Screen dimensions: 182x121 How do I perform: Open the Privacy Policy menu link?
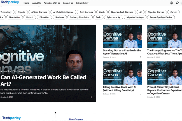(x=82, y=3)
